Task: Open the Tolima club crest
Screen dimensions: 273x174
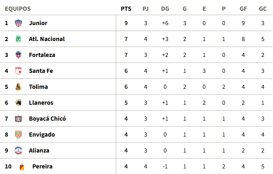Action: click(x=18, y=87)
